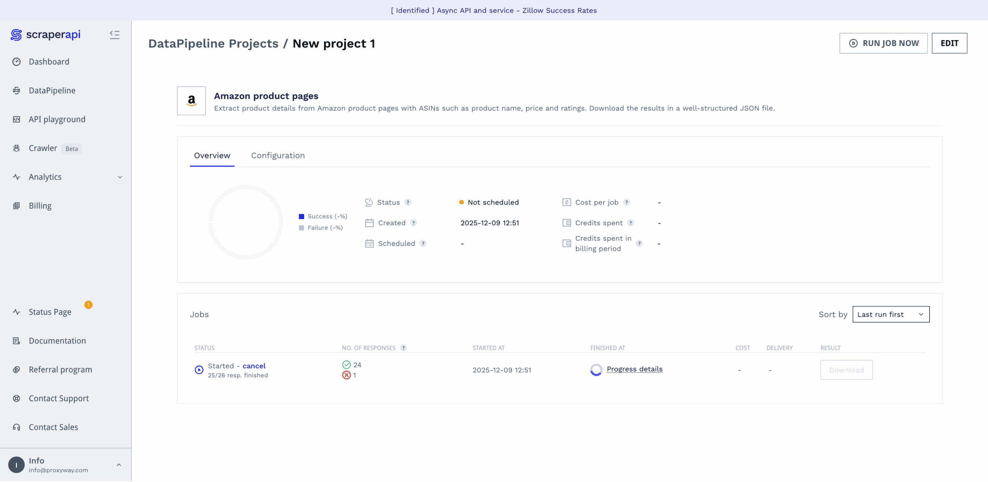
Task: Expand the Info account menu
Action: [119, 465]
